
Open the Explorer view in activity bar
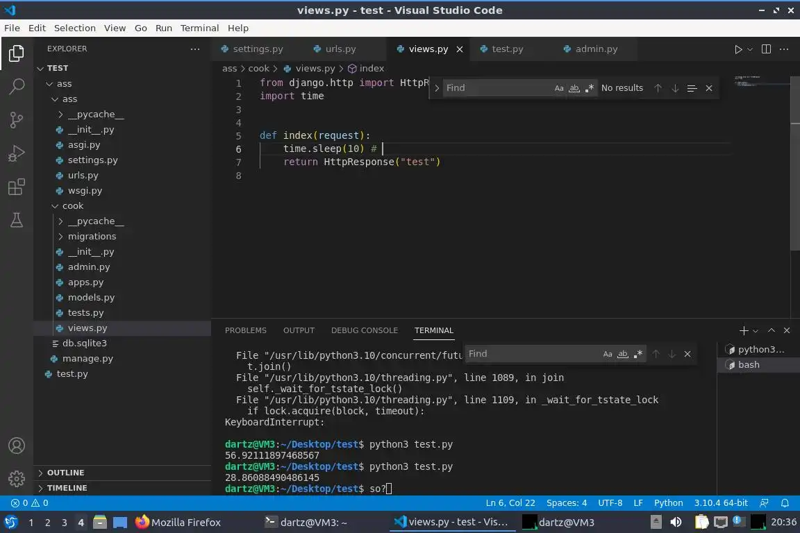17,53
